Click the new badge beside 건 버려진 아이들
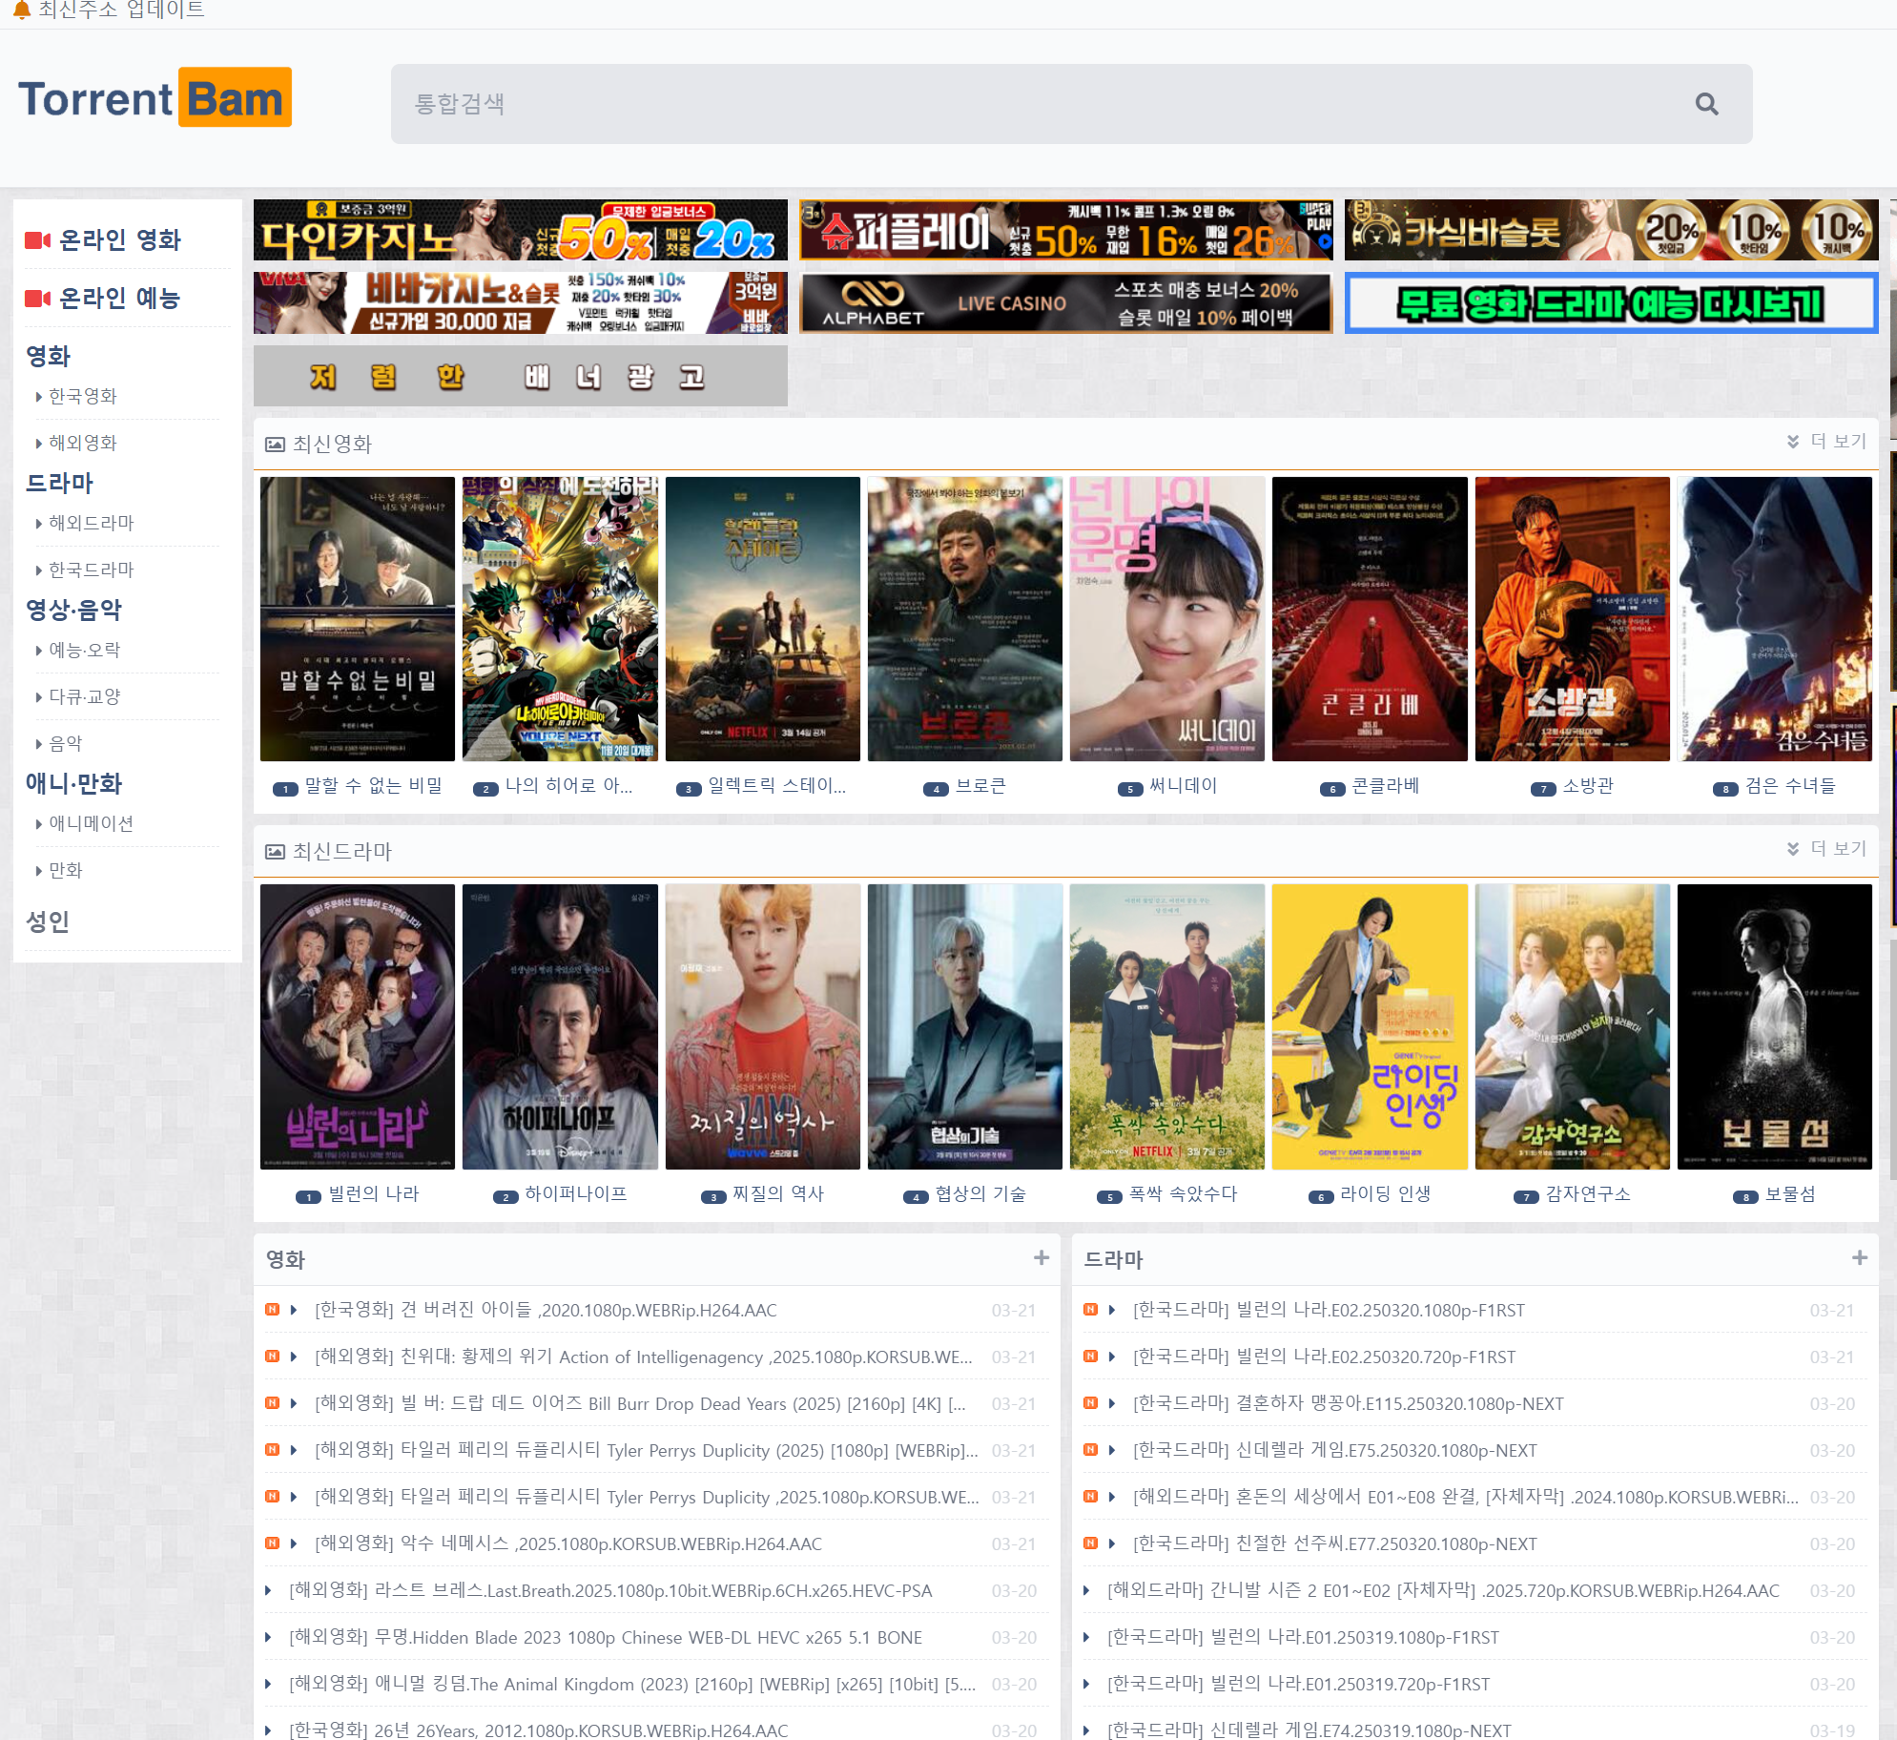Image resolution: width=1897 pixels, height=1740 pixels. click(272, 1310)
